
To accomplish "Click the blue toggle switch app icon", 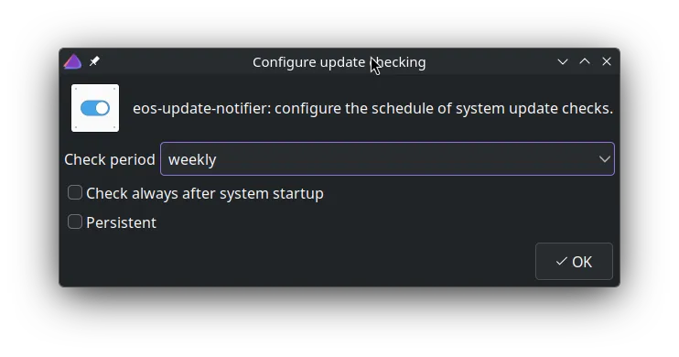I will (95, 108).
